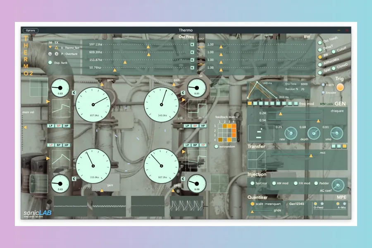The width and height of the screenshot is (372, 248).
Task: Click the 107.2hz oscillator dial
Action: [x=161, y=165]
